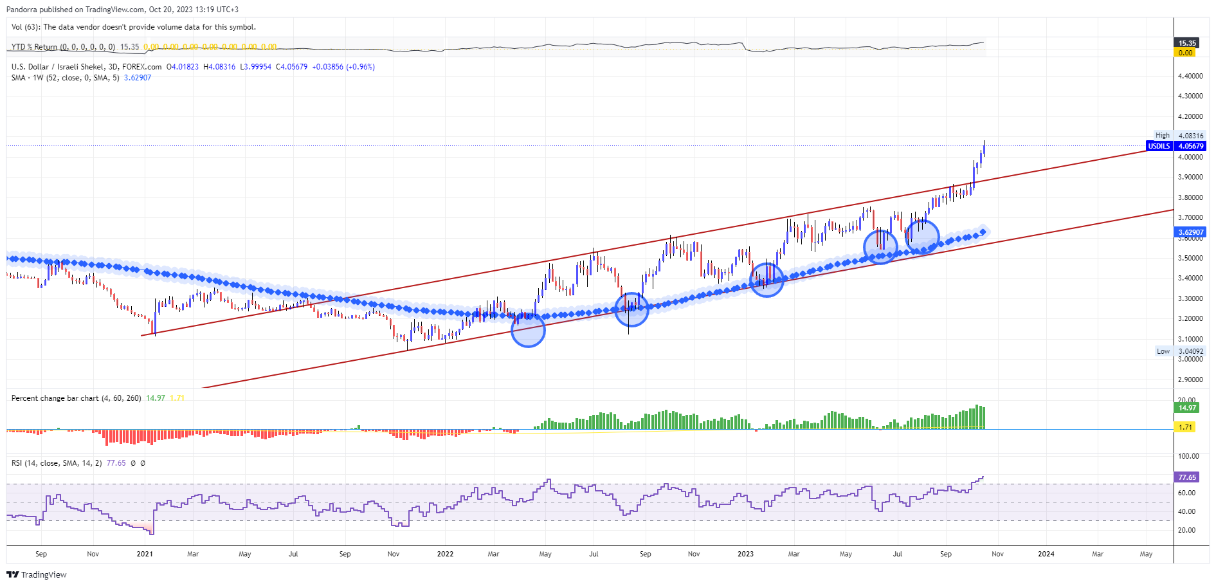Click the 2021 label on time axis
Screen dimensions: 1216x586
click(145, 554)
